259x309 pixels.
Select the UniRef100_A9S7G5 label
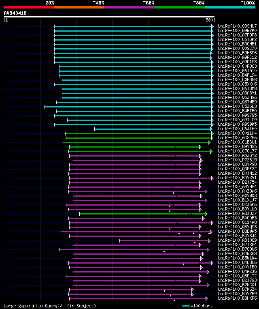(237, 115)
